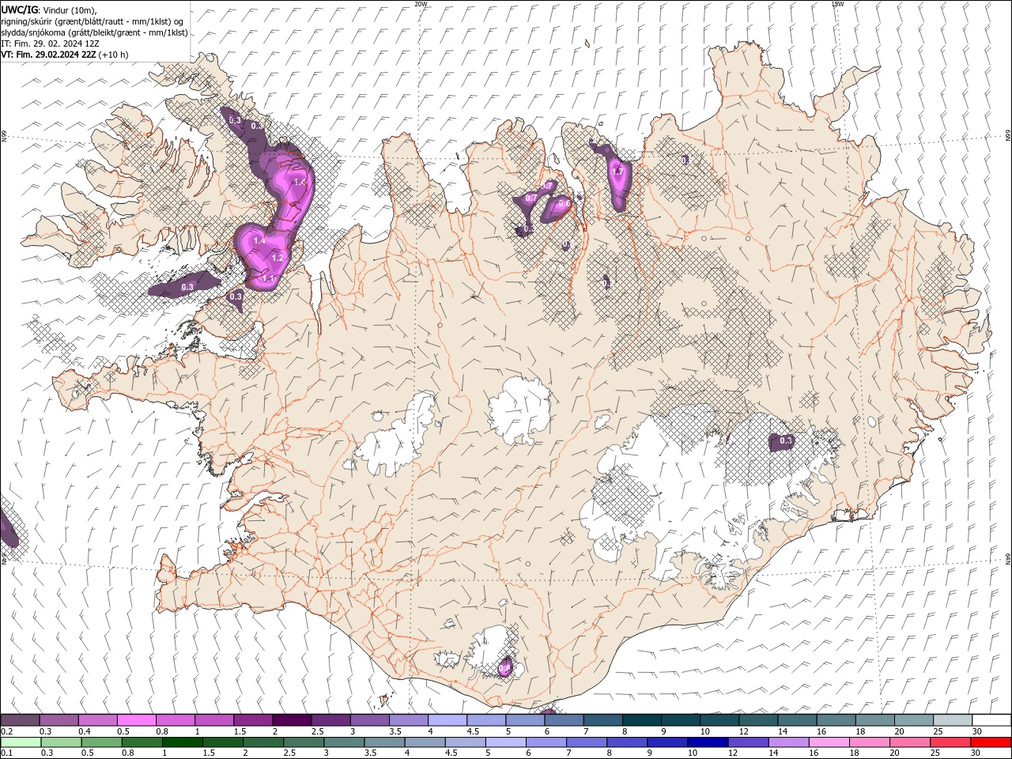Screen dimensions: 1012x759
Task: Pick the bright red lower swatch starting at 30
Action: point(991,742)
